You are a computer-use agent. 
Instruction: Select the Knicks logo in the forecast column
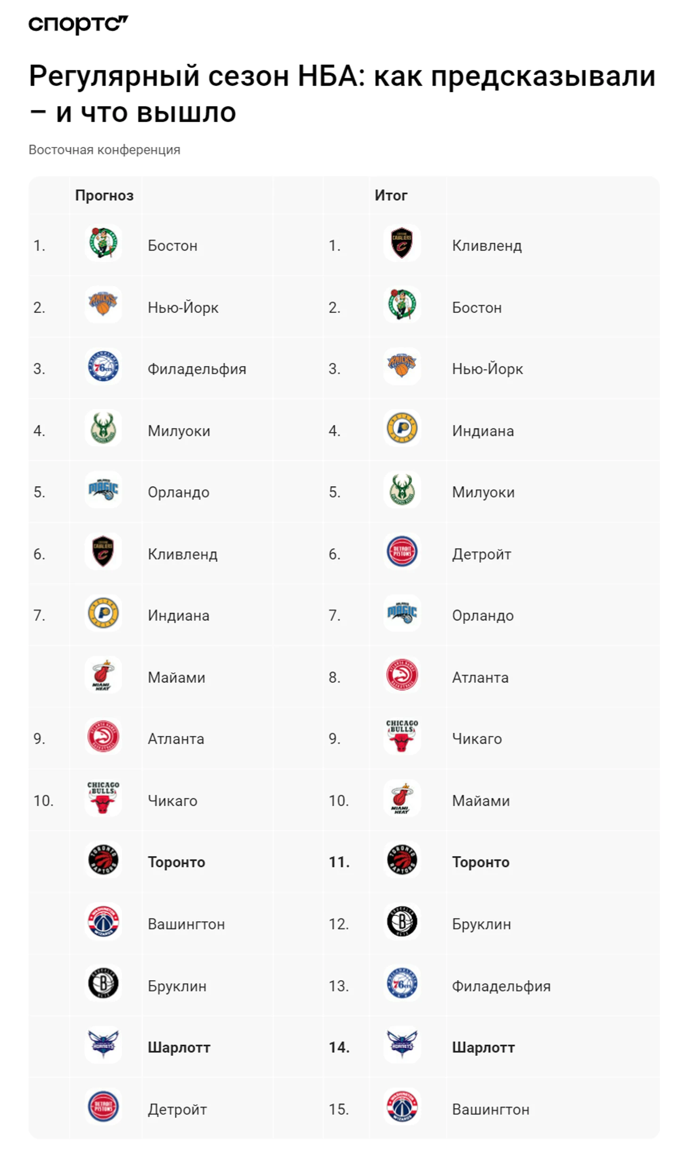[x=103, y=304]
